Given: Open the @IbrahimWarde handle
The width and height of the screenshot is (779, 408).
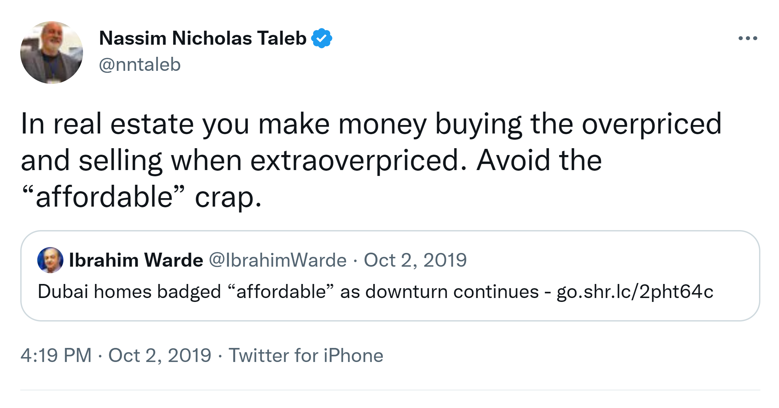Looking at the screenshot, I should coord(278,260).
